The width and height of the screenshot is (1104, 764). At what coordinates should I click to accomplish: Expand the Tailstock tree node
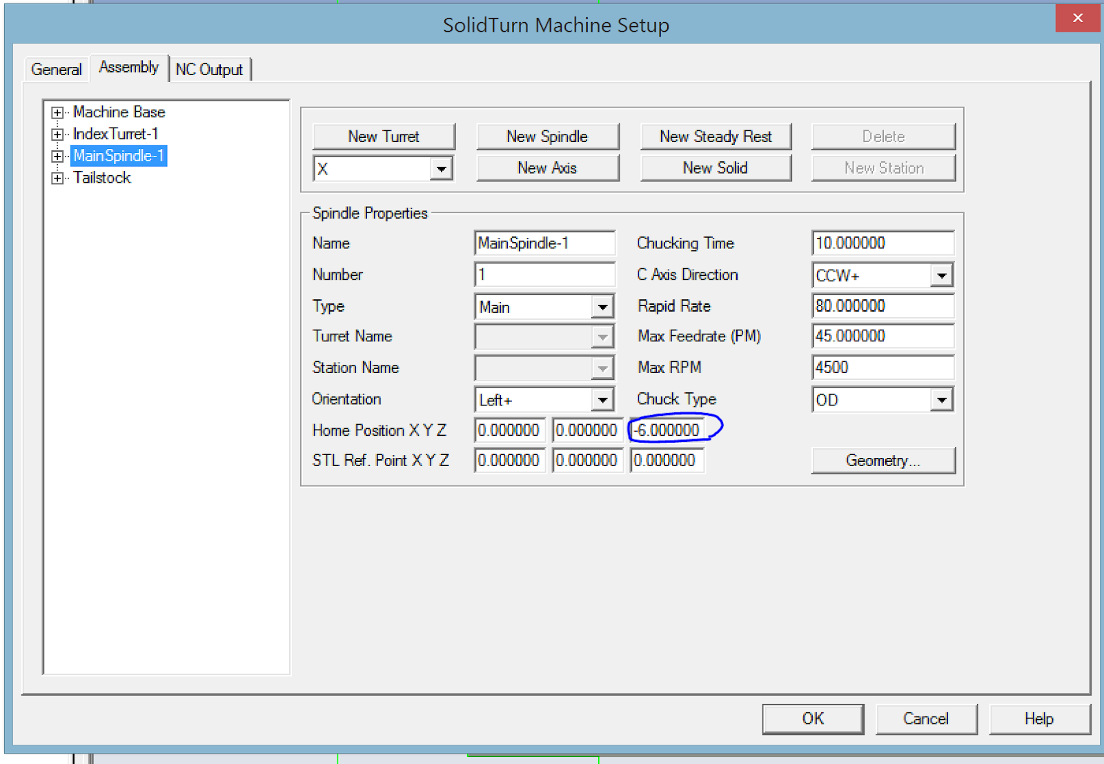(57, 179)
